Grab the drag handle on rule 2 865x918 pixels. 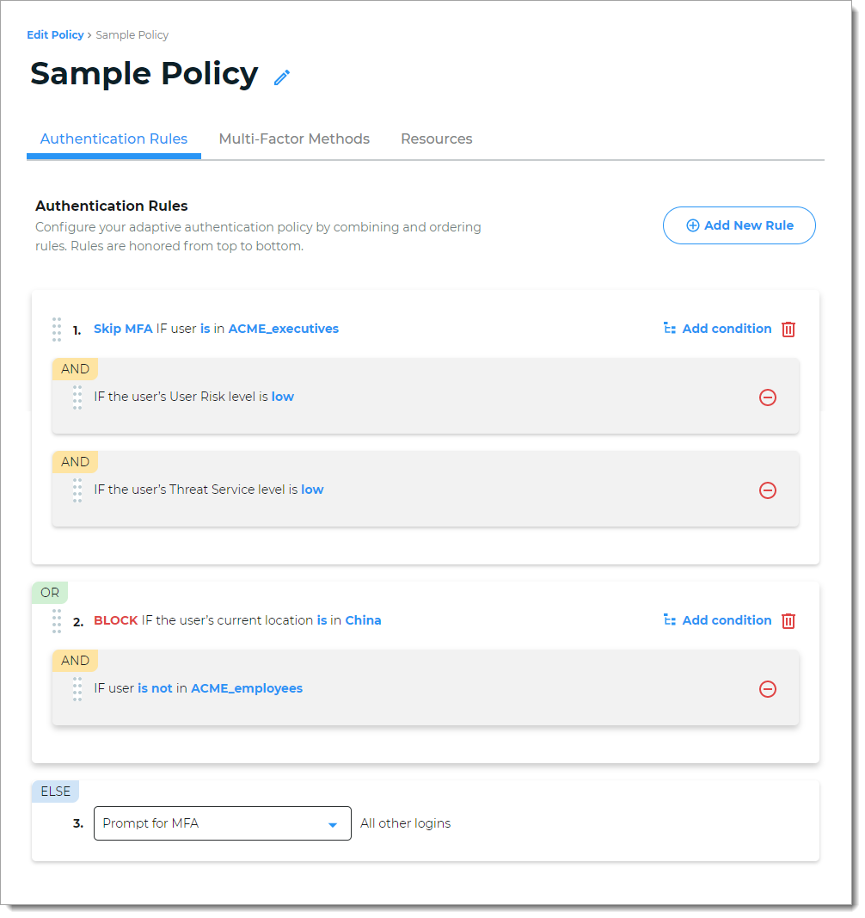pyautogui.click(x=57, y=620)
